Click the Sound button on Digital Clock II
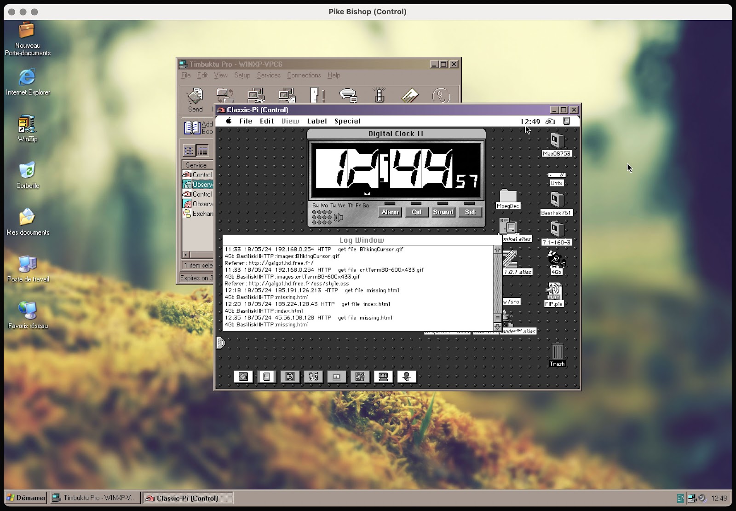736x511 pixels. (443, 212)
